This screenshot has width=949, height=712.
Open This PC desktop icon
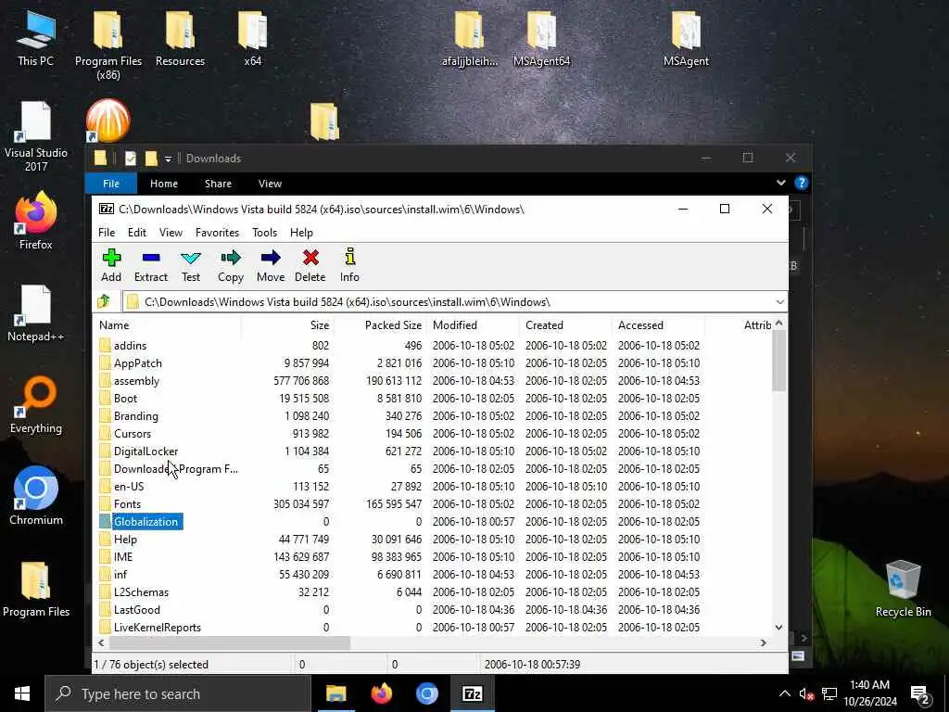click(x=35, y=39)
